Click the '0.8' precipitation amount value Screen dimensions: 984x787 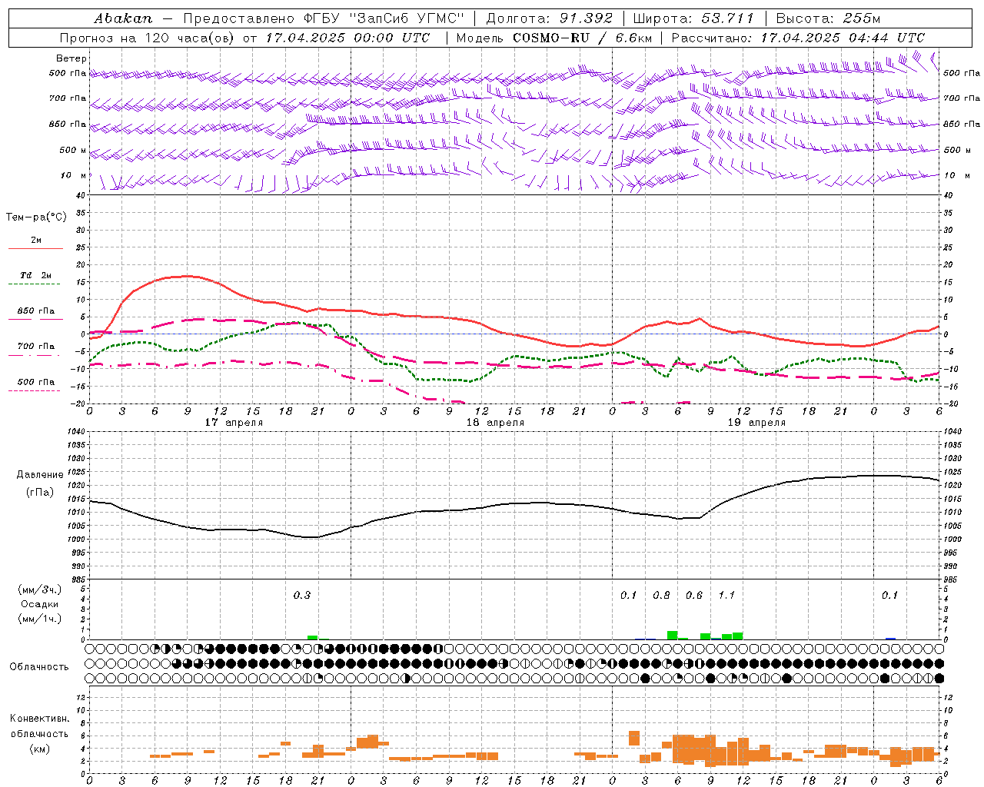pyautogui.click(x=661, y=595)
